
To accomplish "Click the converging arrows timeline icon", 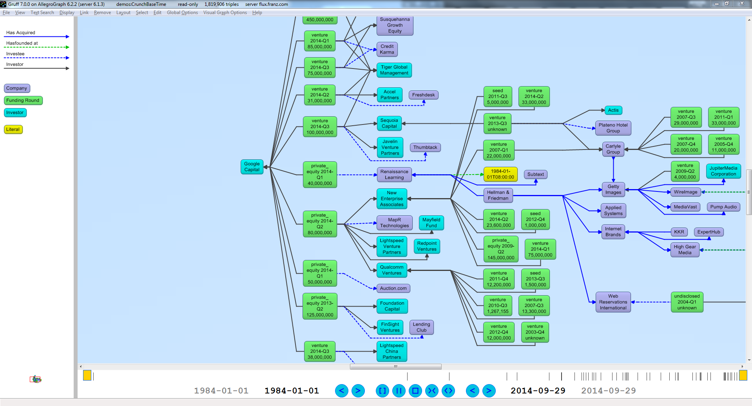I will (x=431, y=391).
